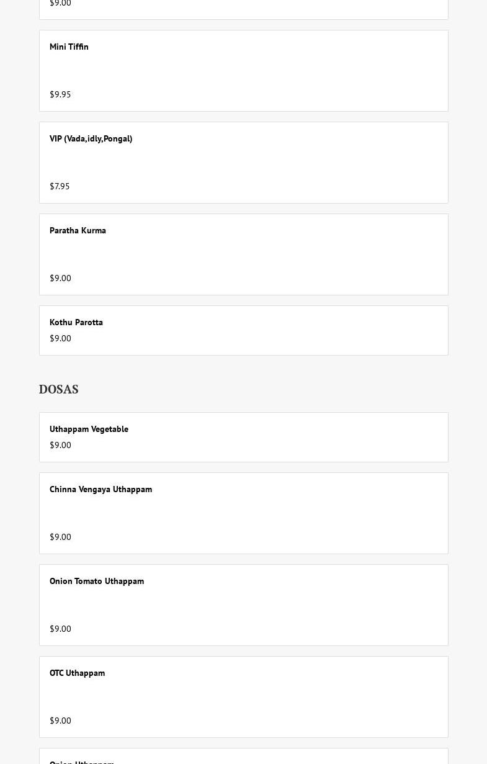Image resolution: width=487 pixels, height=764 pixels.
Task: Click the OTC Uthappam $9.00 price
Action: 60,721
